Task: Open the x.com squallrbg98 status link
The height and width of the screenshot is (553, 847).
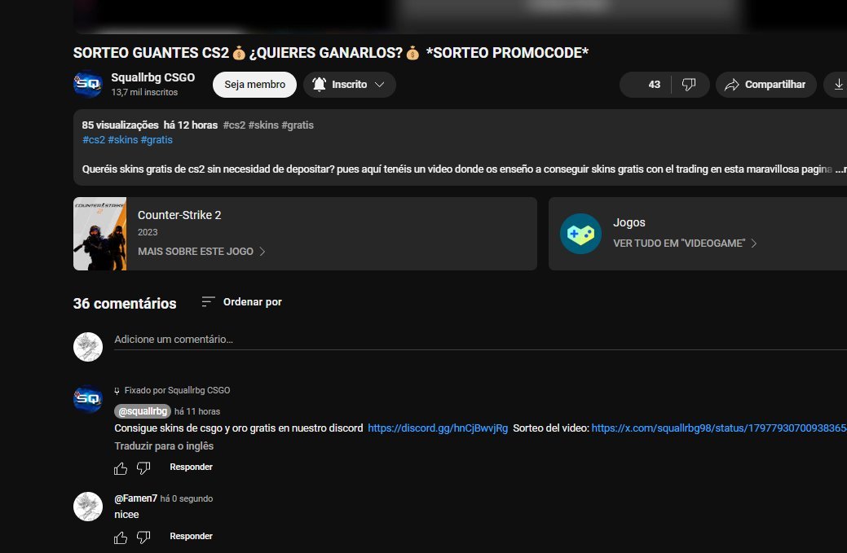Action: pos(719,428)
